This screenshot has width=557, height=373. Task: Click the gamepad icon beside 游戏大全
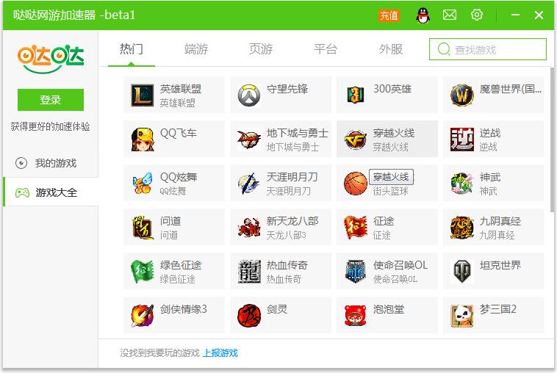(22, 192)
